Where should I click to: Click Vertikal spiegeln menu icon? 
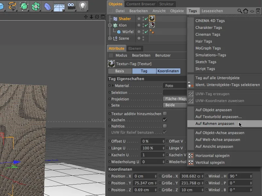[x=191, y=162]
